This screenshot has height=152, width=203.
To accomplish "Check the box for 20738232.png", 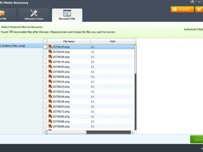I will (45, 92).
